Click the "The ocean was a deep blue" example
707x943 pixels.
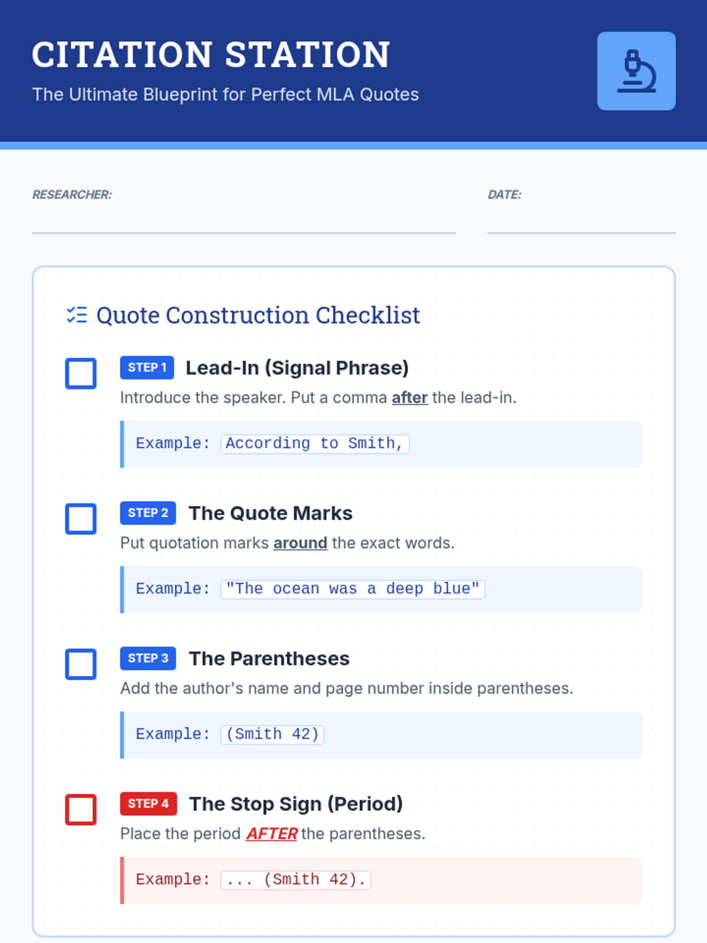pos(352,589)
